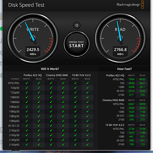Viewport: 153px width, 153px height.
Task: Click ProRes 422 HQ read checkmark for 2K DCI 25
Action: click(39, 125)
